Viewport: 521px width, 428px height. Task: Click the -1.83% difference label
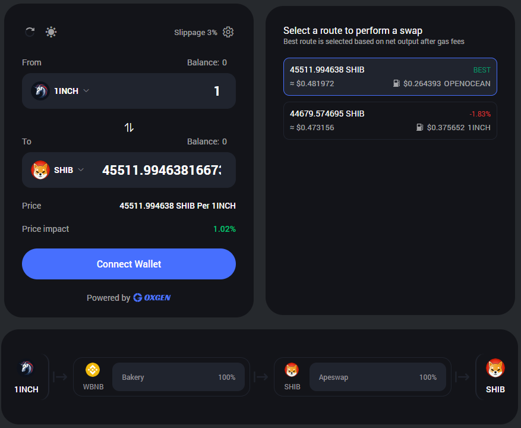click(x=480, y=114)
